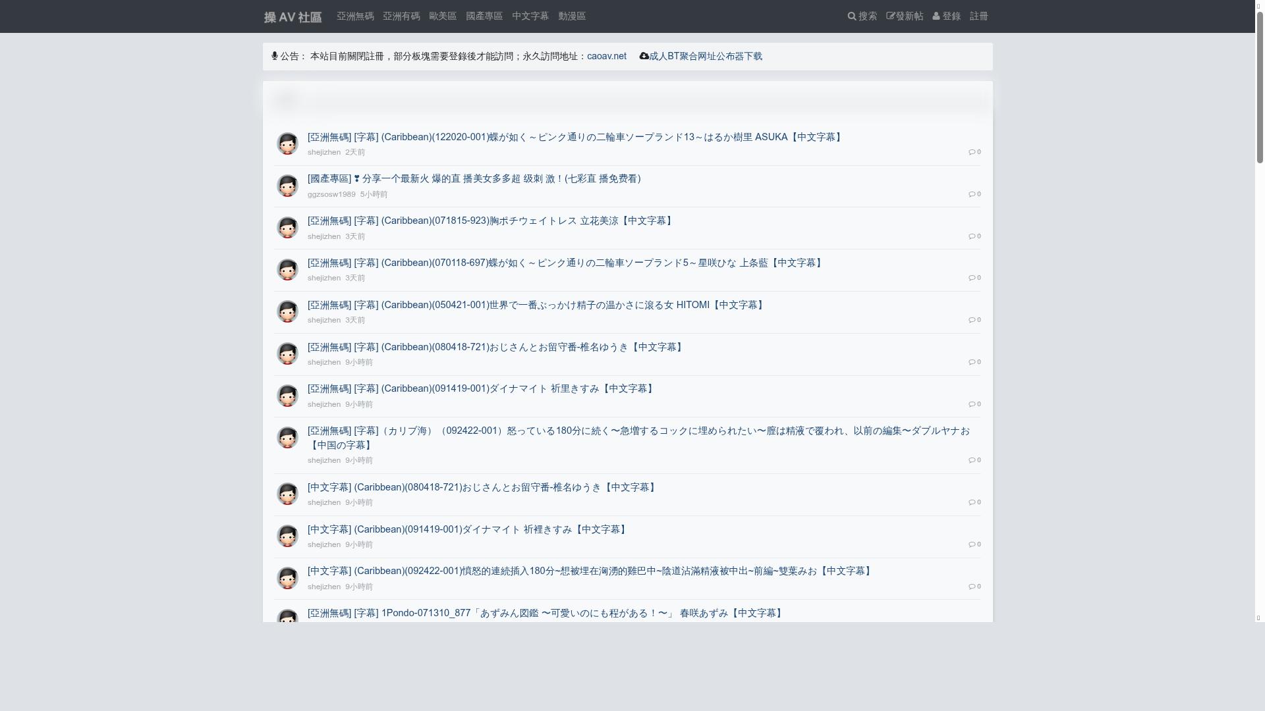Open the 歐美區 navigation item
This screenshot has height=711, width=1265.
coord(442,16)
